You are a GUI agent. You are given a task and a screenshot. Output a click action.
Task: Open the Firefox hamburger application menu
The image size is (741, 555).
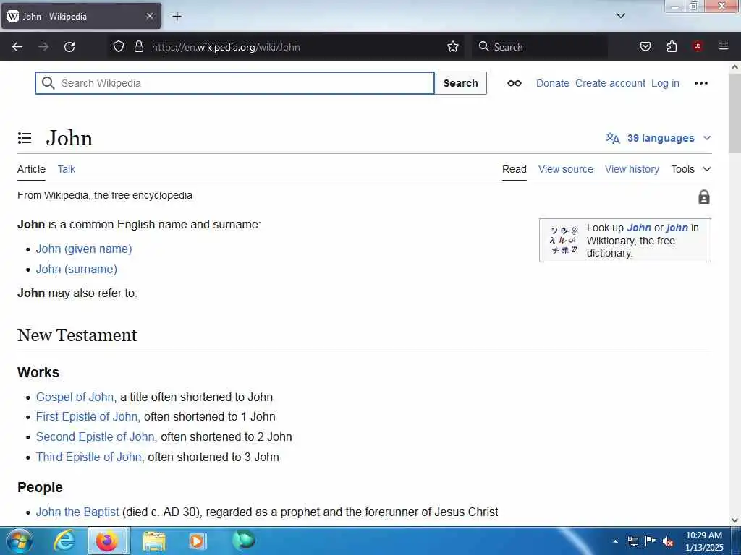723,46
